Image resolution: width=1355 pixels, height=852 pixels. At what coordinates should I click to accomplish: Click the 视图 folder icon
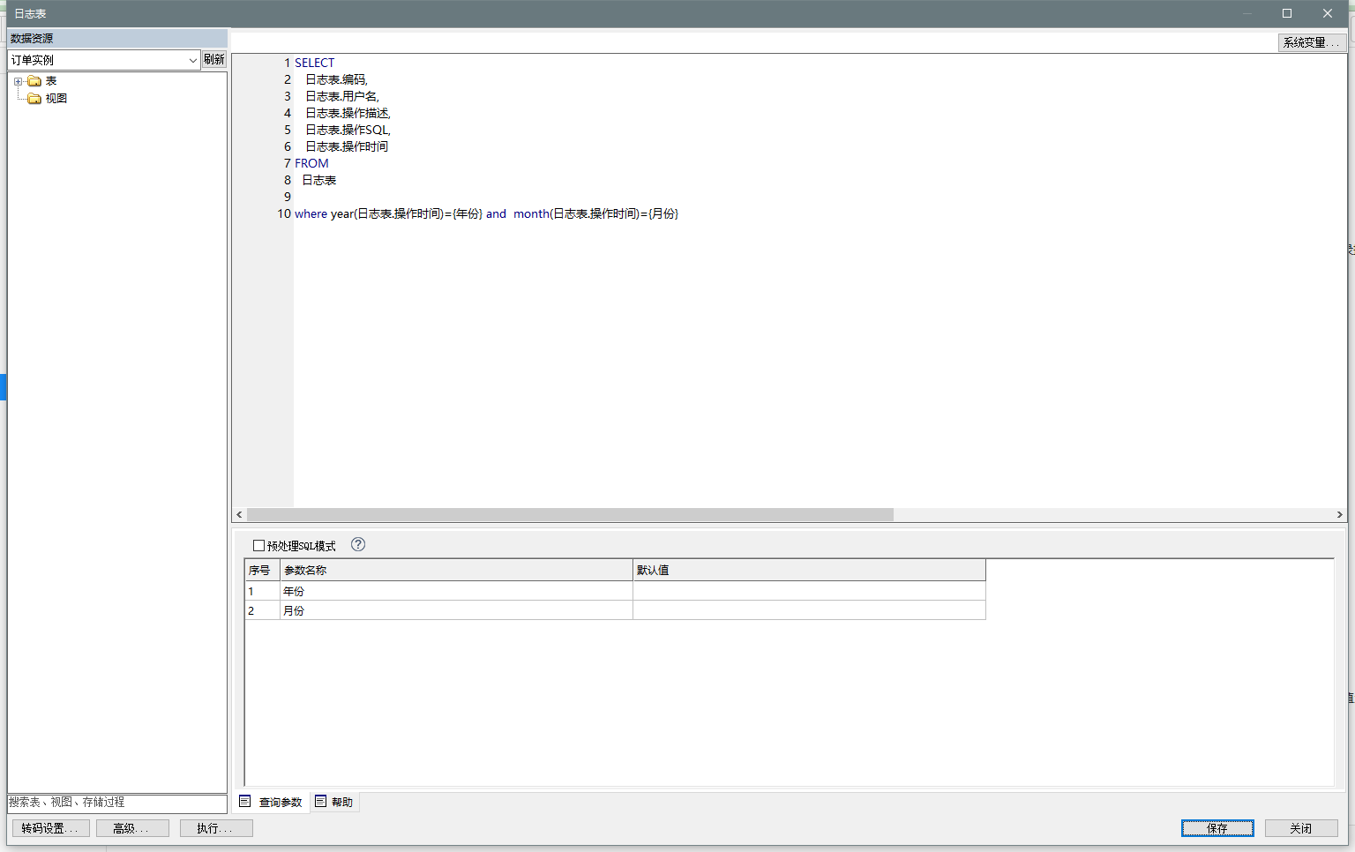(34, 99)
